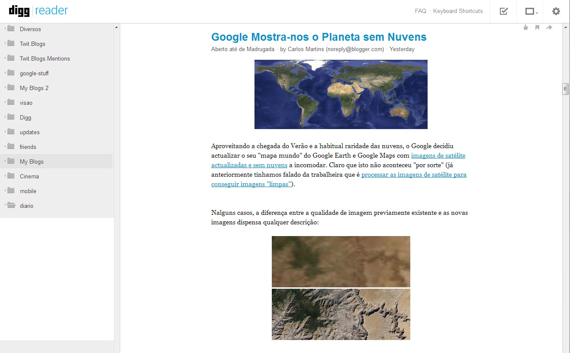Open the article title link
Screen dimensions: 570x353
coord(319,37)
